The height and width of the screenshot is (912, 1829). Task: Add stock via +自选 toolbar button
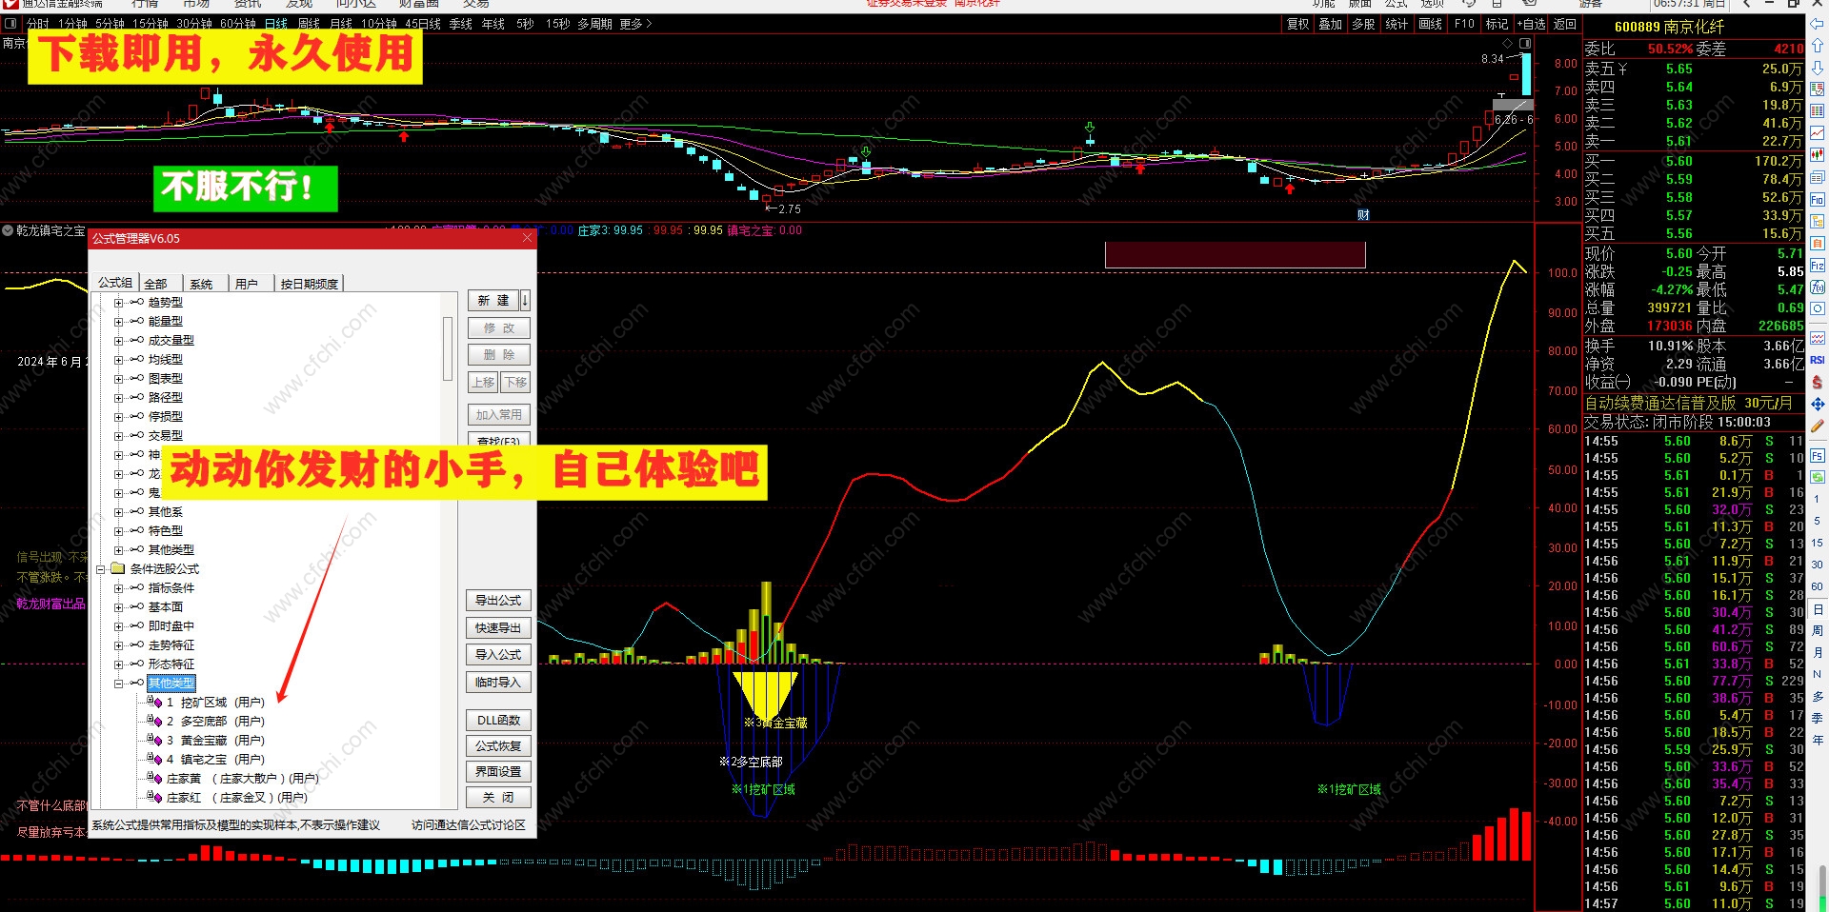1531,24
